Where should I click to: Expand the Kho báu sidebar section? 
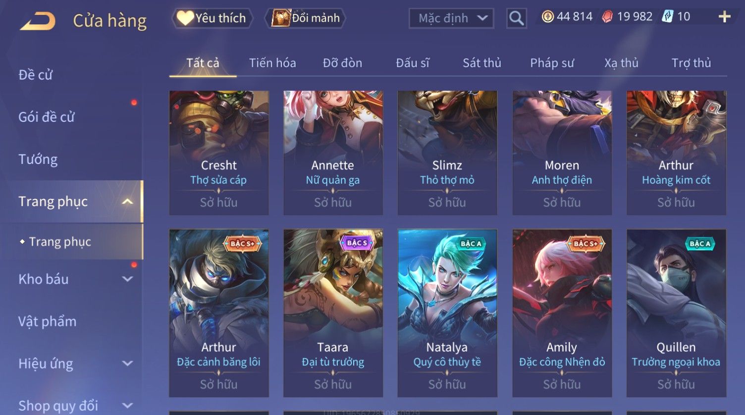[x=127, y=279]
